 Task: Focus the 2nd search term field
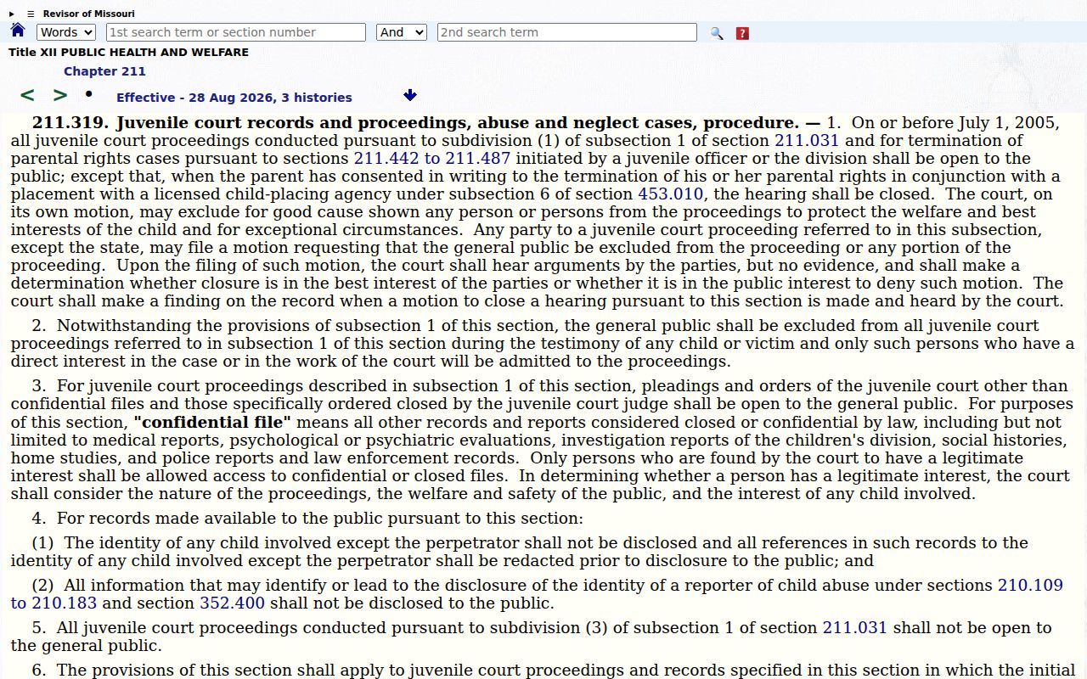coord(567,32)
